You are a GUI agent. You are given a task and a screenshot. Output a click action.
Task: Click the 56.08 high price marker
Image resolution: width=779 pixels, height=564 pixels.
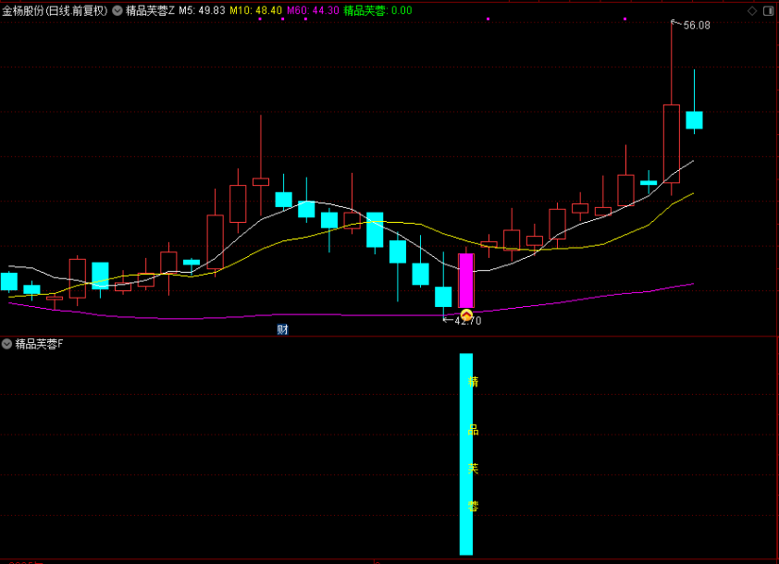(696, 26)
